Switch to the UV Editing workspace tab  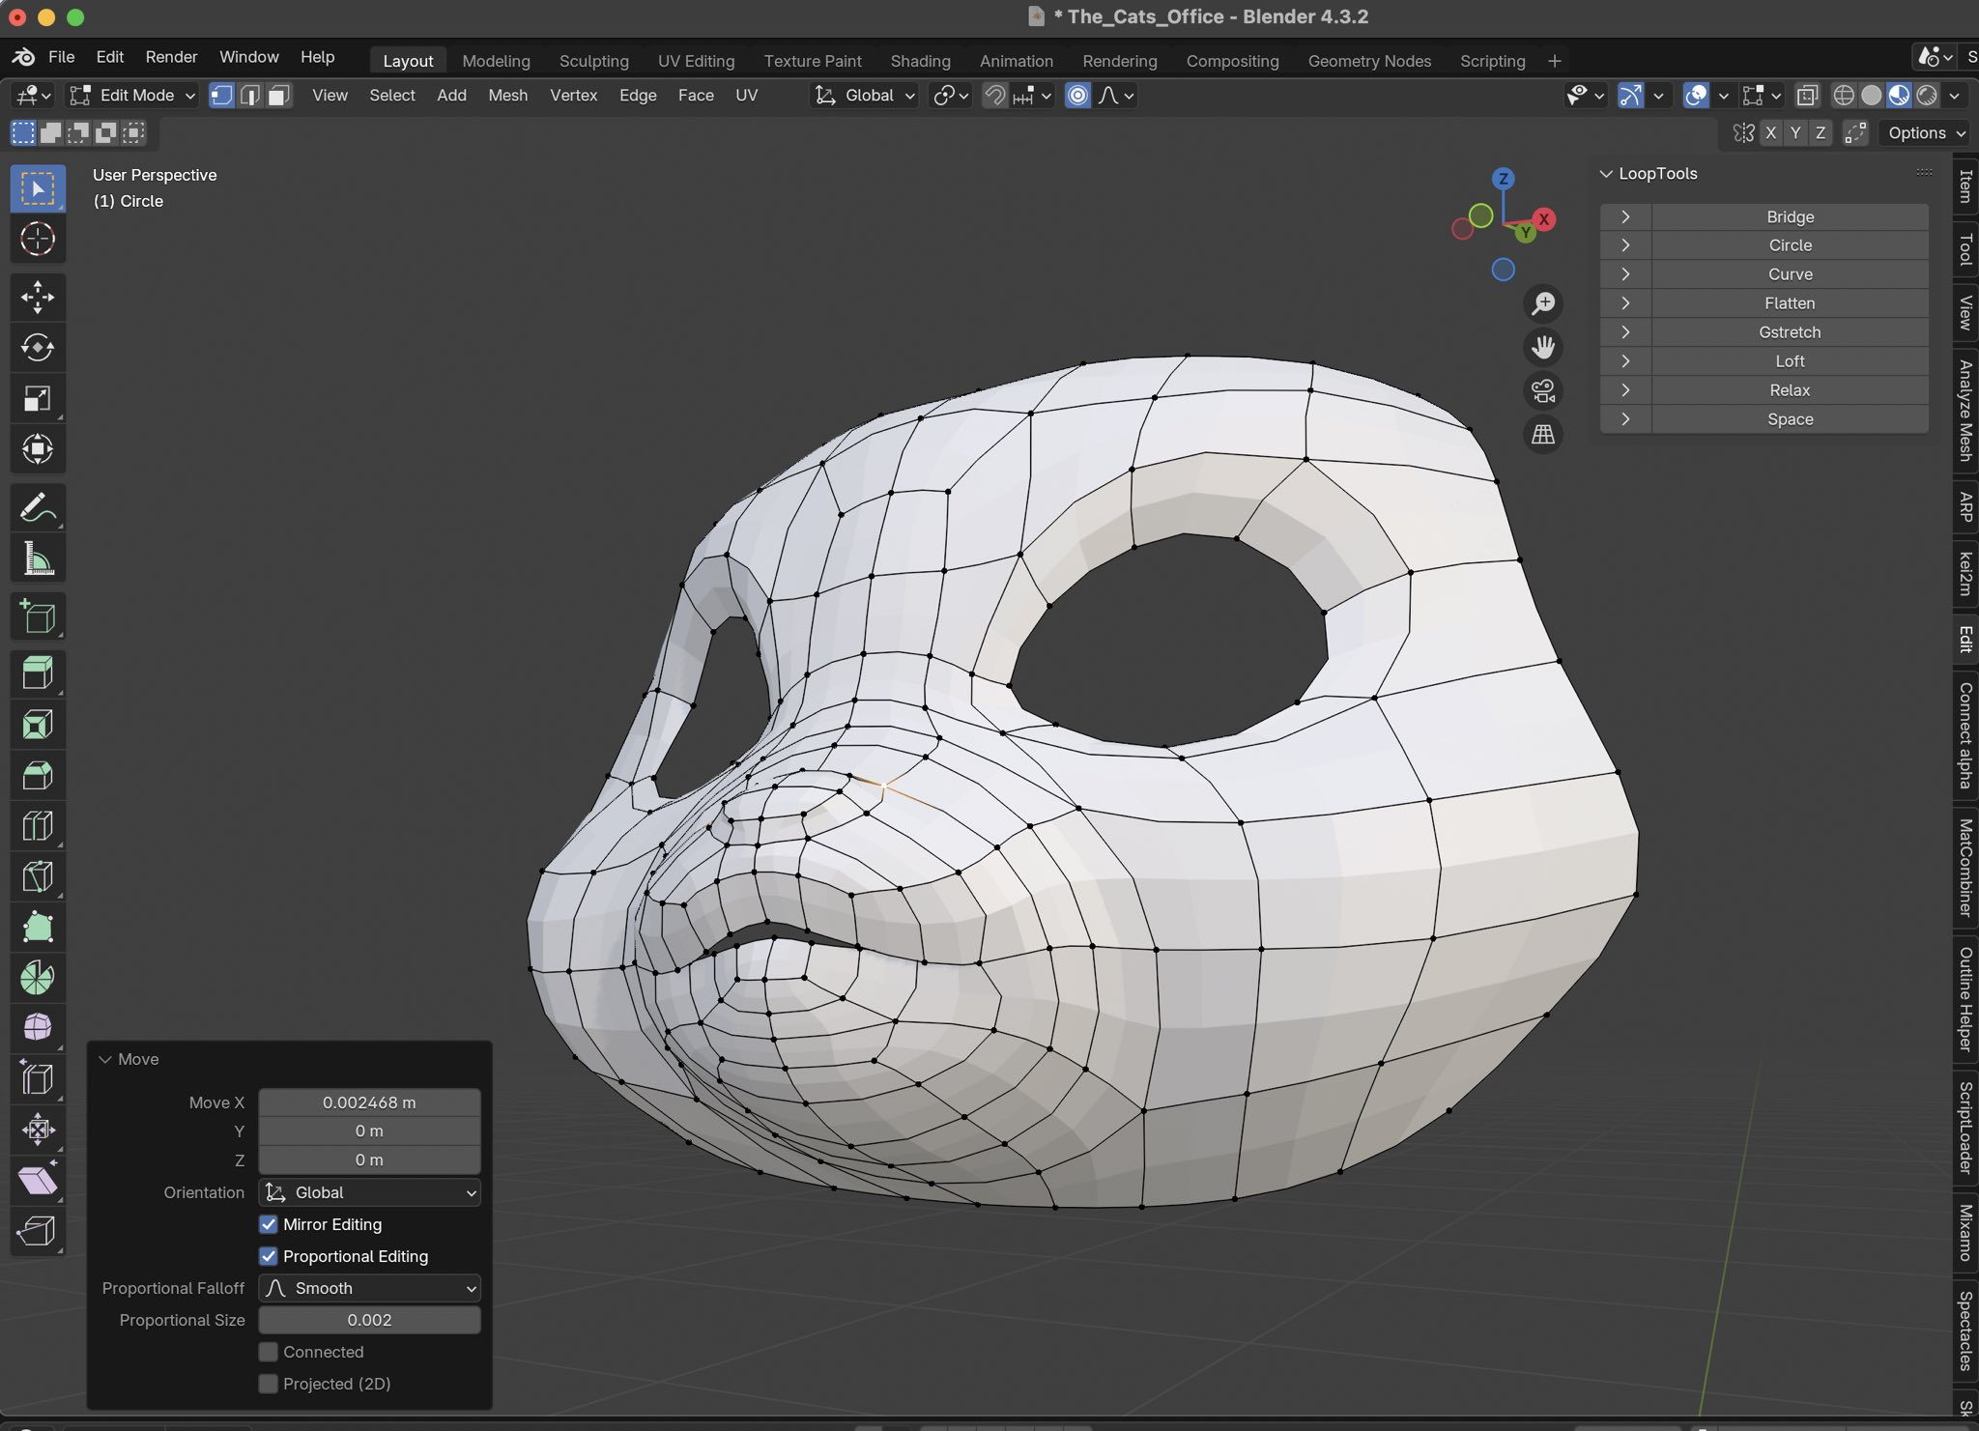coord(696,61)
